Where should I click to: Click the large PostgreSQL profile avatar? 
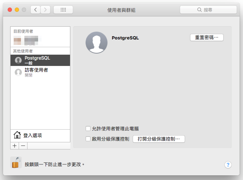click(96, 43)
